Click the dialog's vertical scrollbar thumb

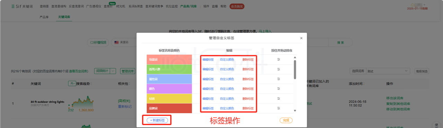[295, 70]
